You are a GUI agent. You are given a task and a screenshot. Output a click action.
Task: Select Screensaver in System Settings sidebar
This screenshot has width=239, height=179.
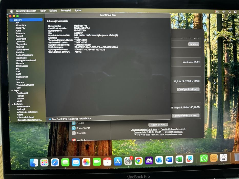coord(83,128)
